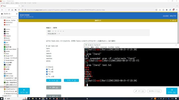Click the Windows Start button
The image size is (179, 100).
point(2,99)
